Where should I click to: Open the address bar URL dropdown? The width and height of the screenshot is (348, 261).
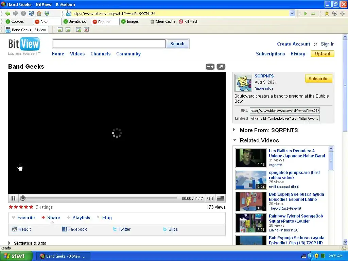pos(292,13)
